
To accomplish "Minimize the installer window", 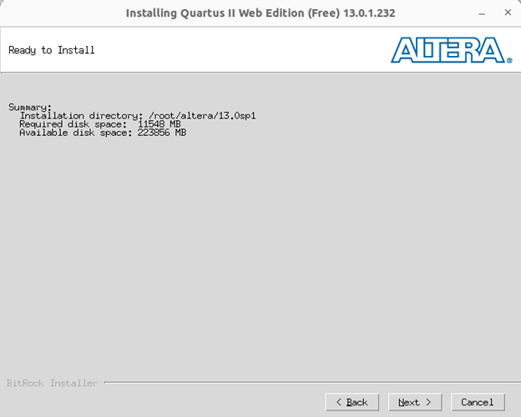I will tap(482, 13).
